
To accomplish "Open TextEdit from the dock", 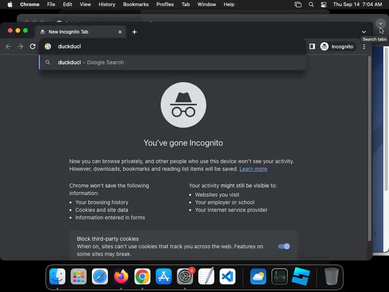I will coord(206,276).
